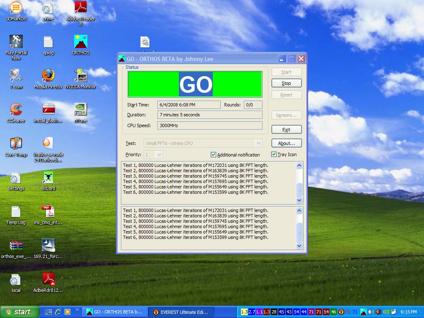The width and height of the screenshot is (424, 318).
Task: Click the up arrow of the second log scrollbar
Action: [299, 210]
